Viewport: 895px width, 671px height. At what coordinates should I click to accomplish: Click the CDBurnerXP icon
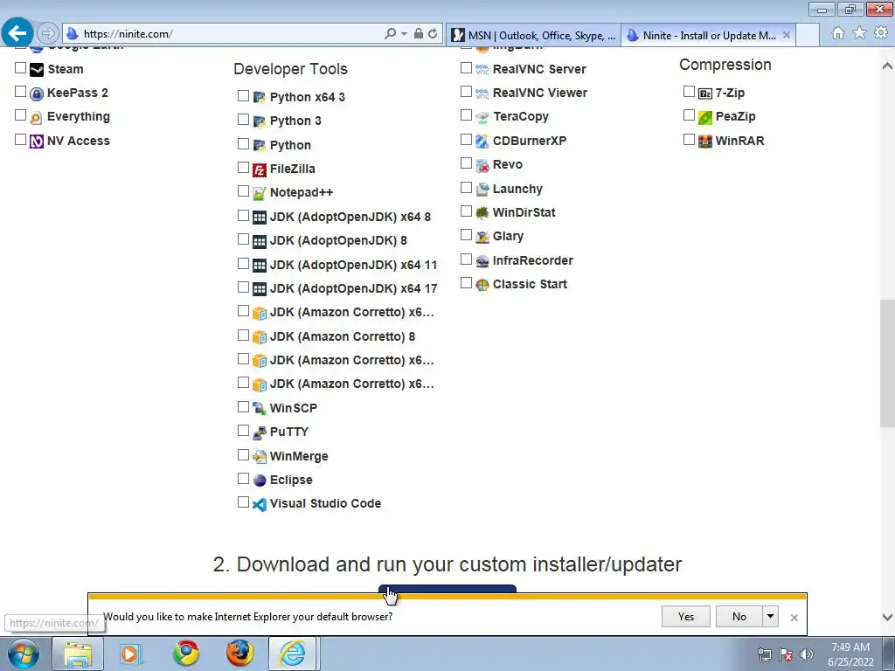482,141
